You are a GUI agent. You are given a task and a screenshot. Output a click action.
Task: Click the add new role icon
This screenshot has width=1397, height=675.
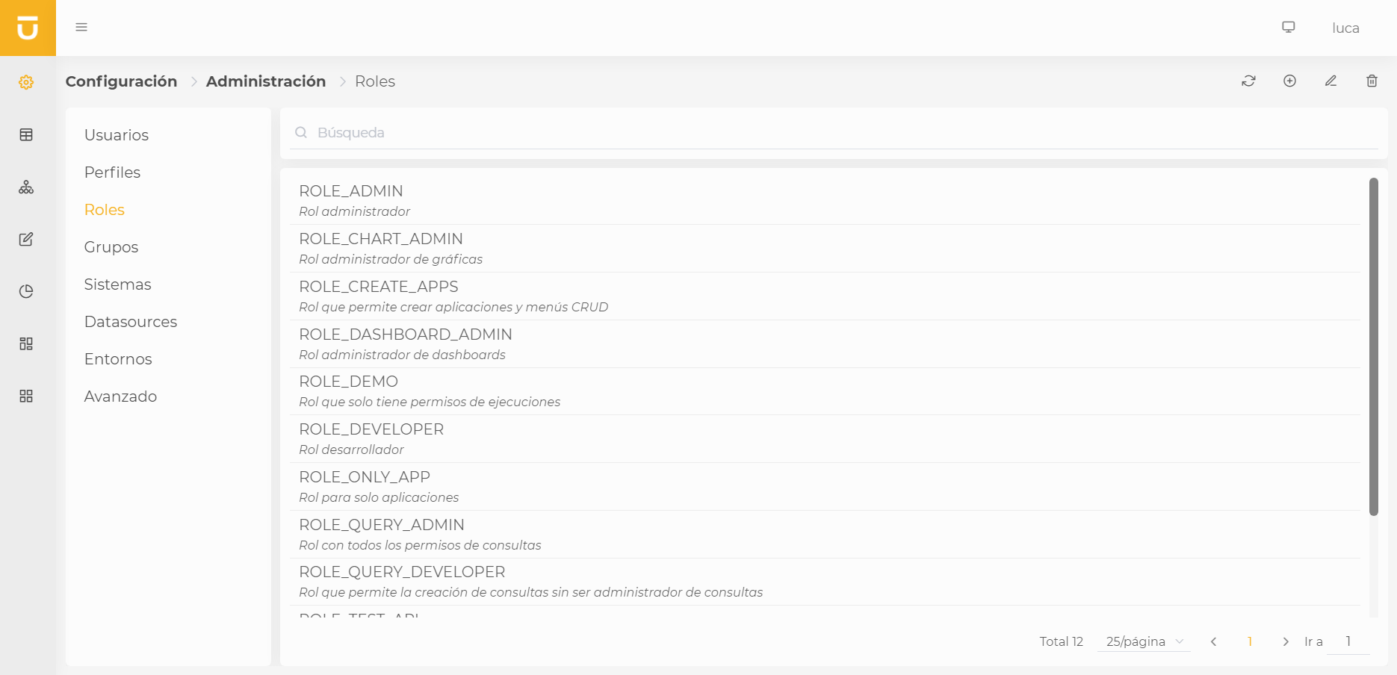[1289, 81]
